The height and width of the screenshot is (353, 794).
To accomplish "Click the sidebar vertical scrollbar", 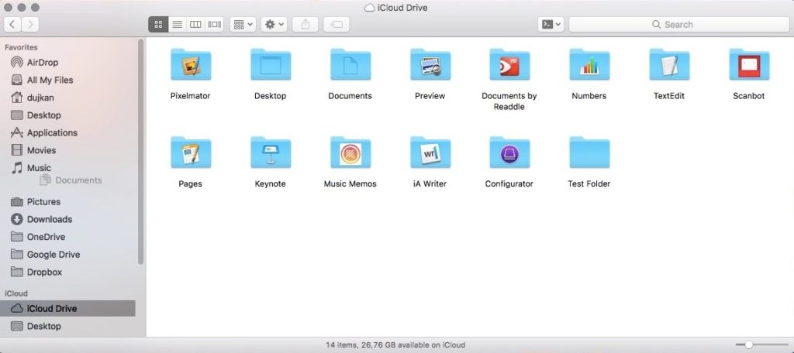I will click(x=141, y=152).
